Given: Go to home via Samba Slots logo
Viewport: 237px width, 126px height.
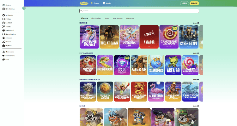Looking at the screenshot, I should (84, 3).
